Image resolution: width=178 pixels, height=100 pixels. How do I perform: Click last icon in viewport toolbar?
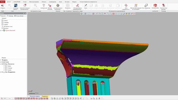(134, 14)
